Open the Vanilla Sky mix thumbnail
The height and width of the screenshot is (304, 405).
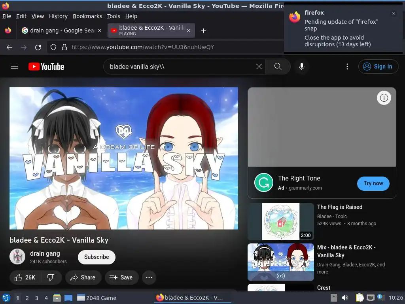click(x=281, y=262)
